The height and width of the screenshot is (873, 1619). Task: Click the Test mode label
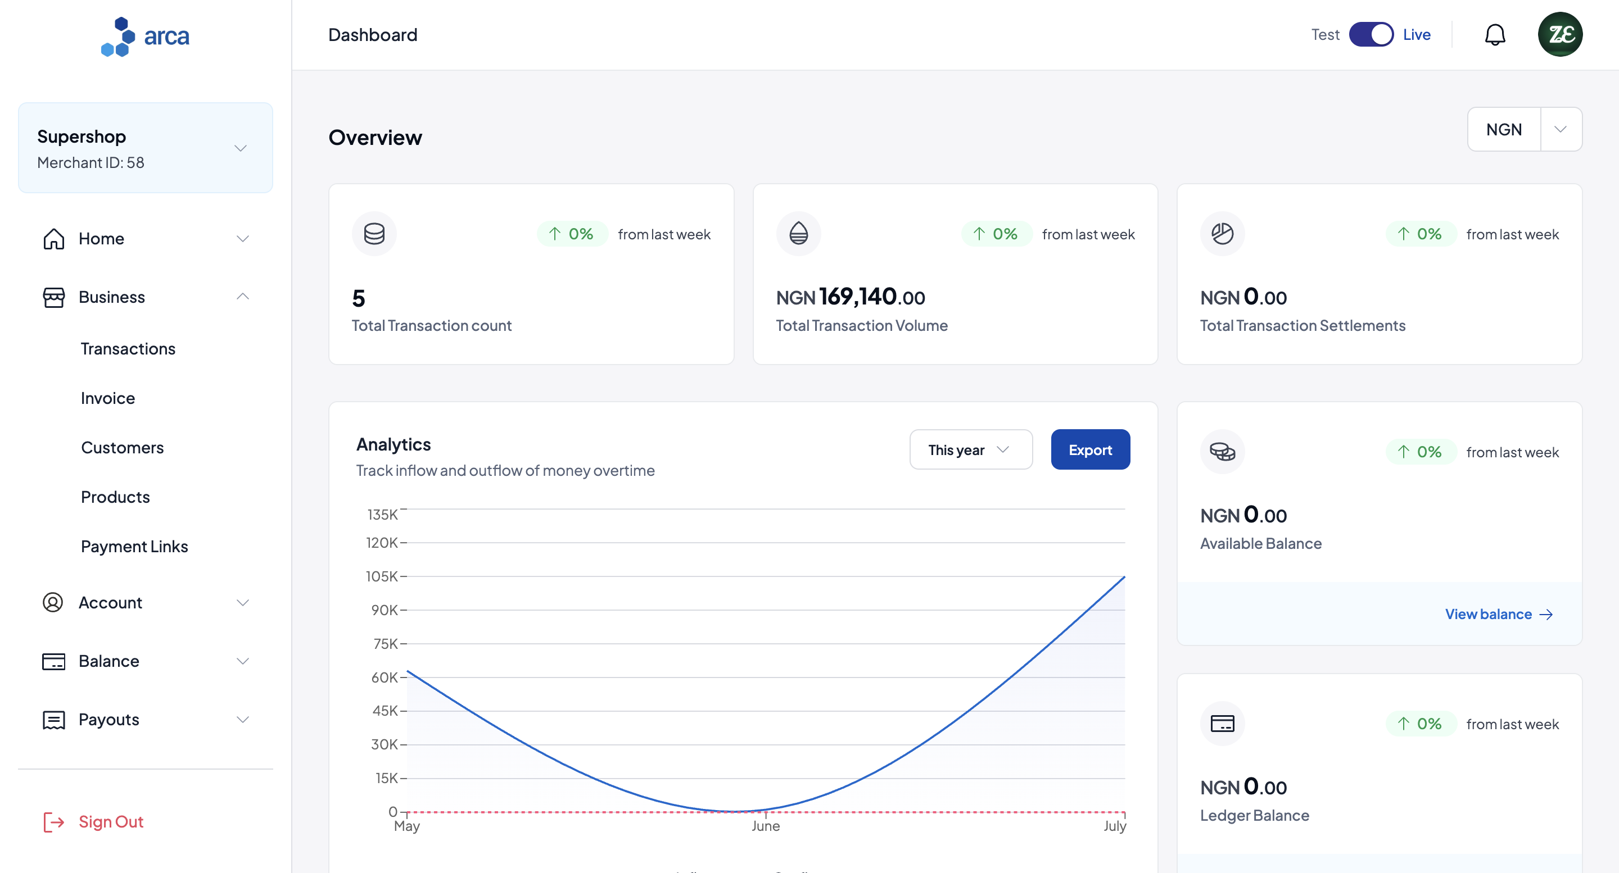tap(1325, 34)
